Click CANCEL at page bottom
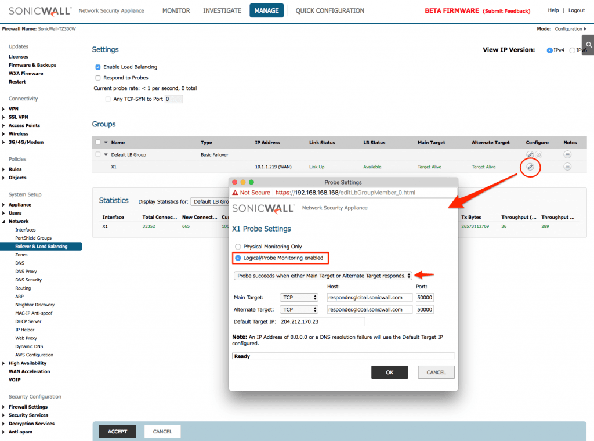This screenshot has height=441, width=594. (162, 432)
